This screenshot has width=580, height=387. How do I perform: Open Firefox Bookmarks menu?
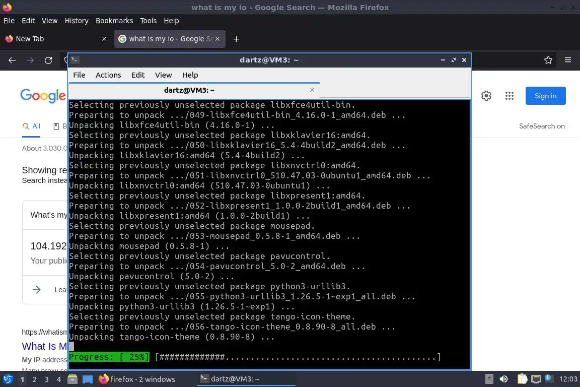click(114, 21)
